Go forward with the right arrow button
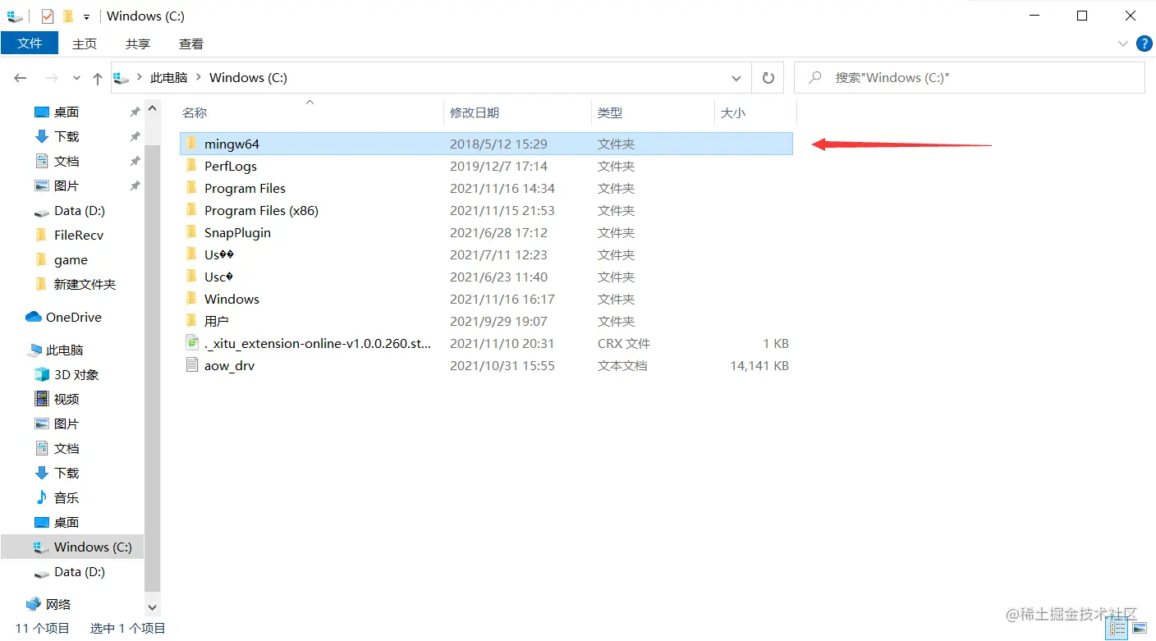The width and height of the screenshot is (1156, 641). point(51,78)
